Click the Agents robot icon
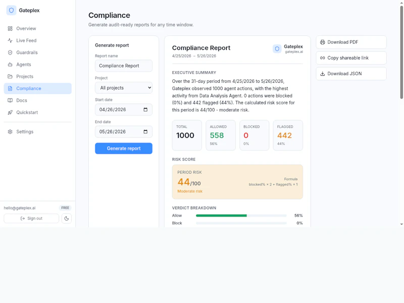Image resolution: width=404 pixels, height=303 pixels. tap(10, 65)
